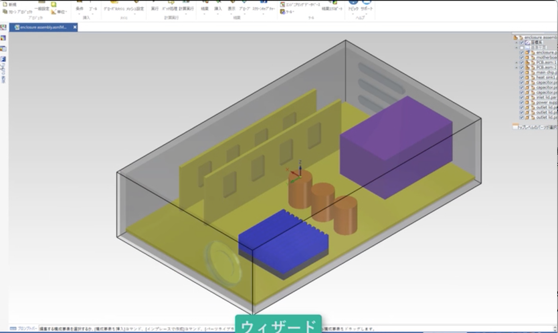Expand the PCB.asm:1 tree node
This screenshot has width=558, height=333.
pos(516,63)
